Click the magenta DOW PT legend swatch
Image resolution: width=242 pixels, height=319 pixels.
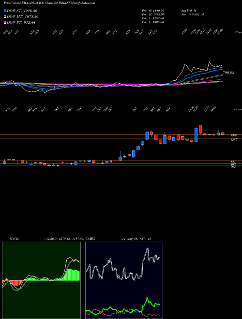click(5, 22)
